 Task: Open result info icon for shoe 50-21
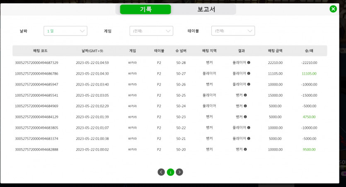click(x=249, y=138)
